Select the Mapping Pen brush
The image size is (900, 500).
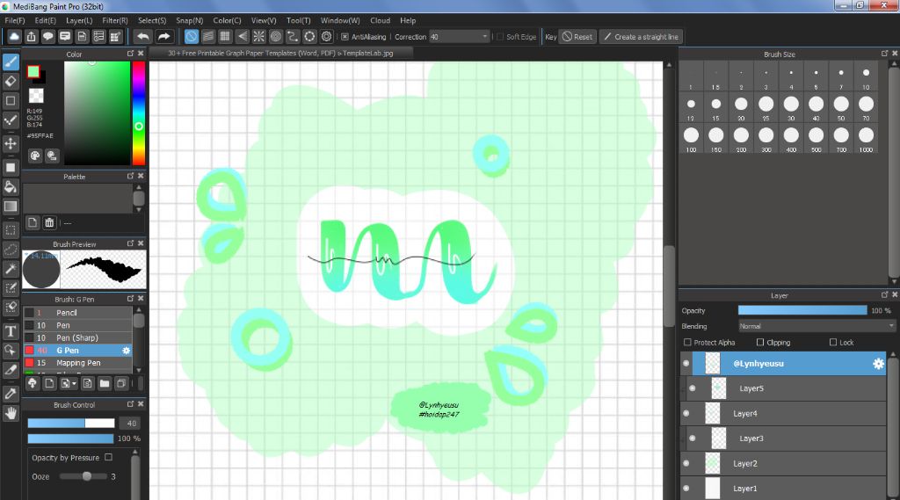pyautogui.click(x=78, y=363)
